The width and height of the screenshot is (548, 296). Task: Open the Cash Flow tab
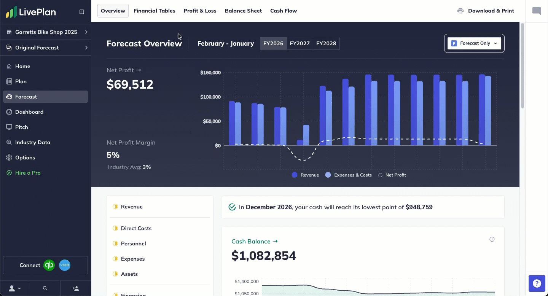click(x=284, y=11)
